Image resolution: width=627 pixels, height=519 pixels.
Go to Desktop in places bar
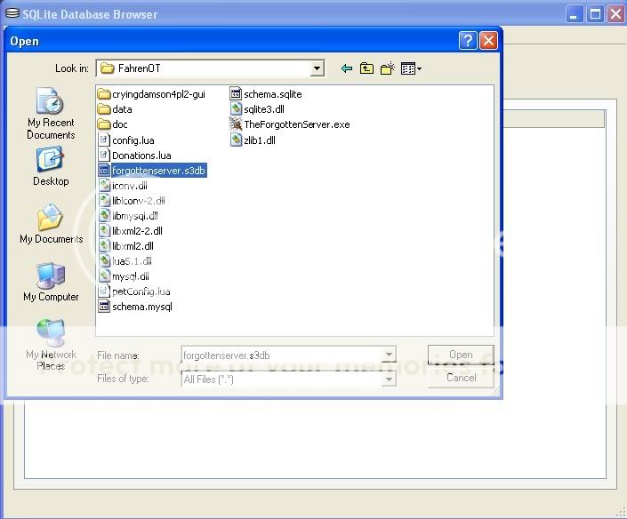pos(51,166)
